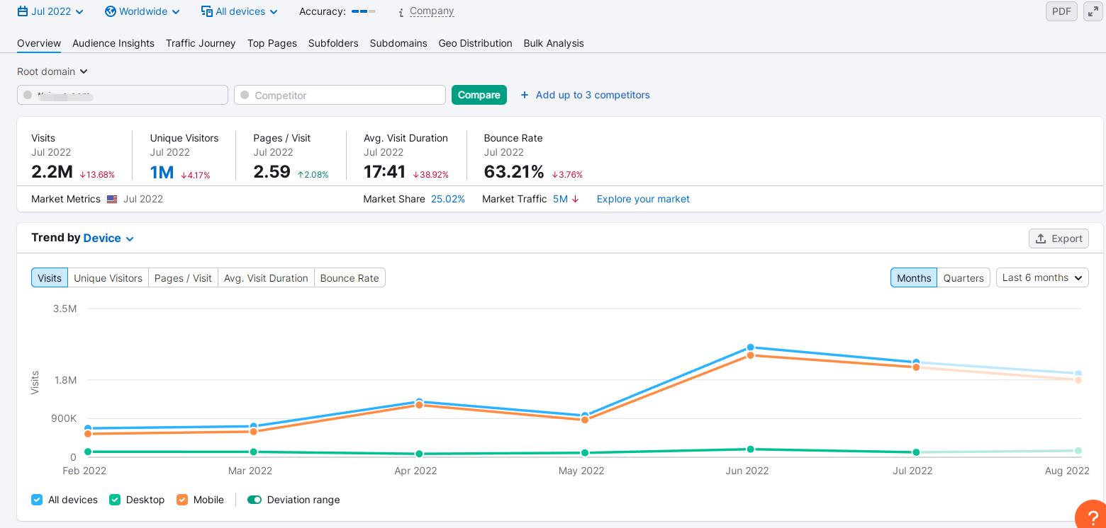Click the Competitor input field
Viewport: 1106px width, 528px height.
coord(340,95)
